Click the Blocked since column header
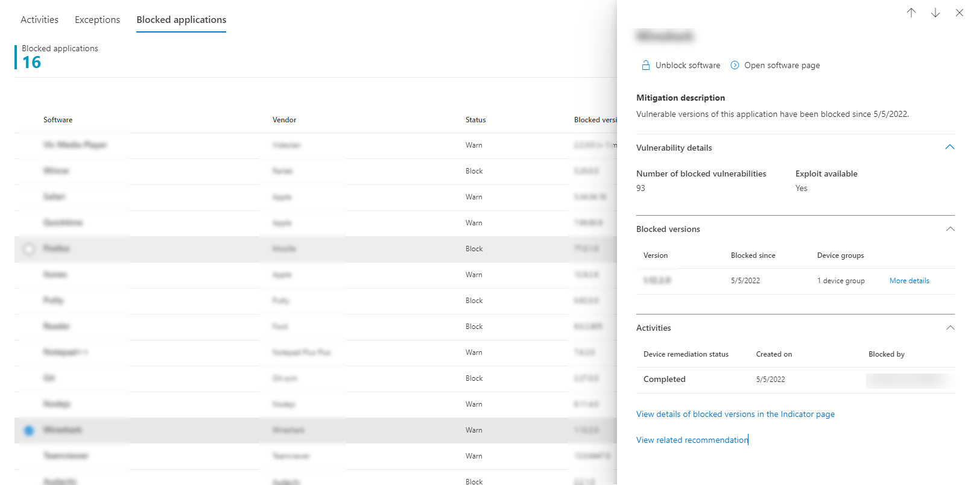968x485 pixels. 753,255
